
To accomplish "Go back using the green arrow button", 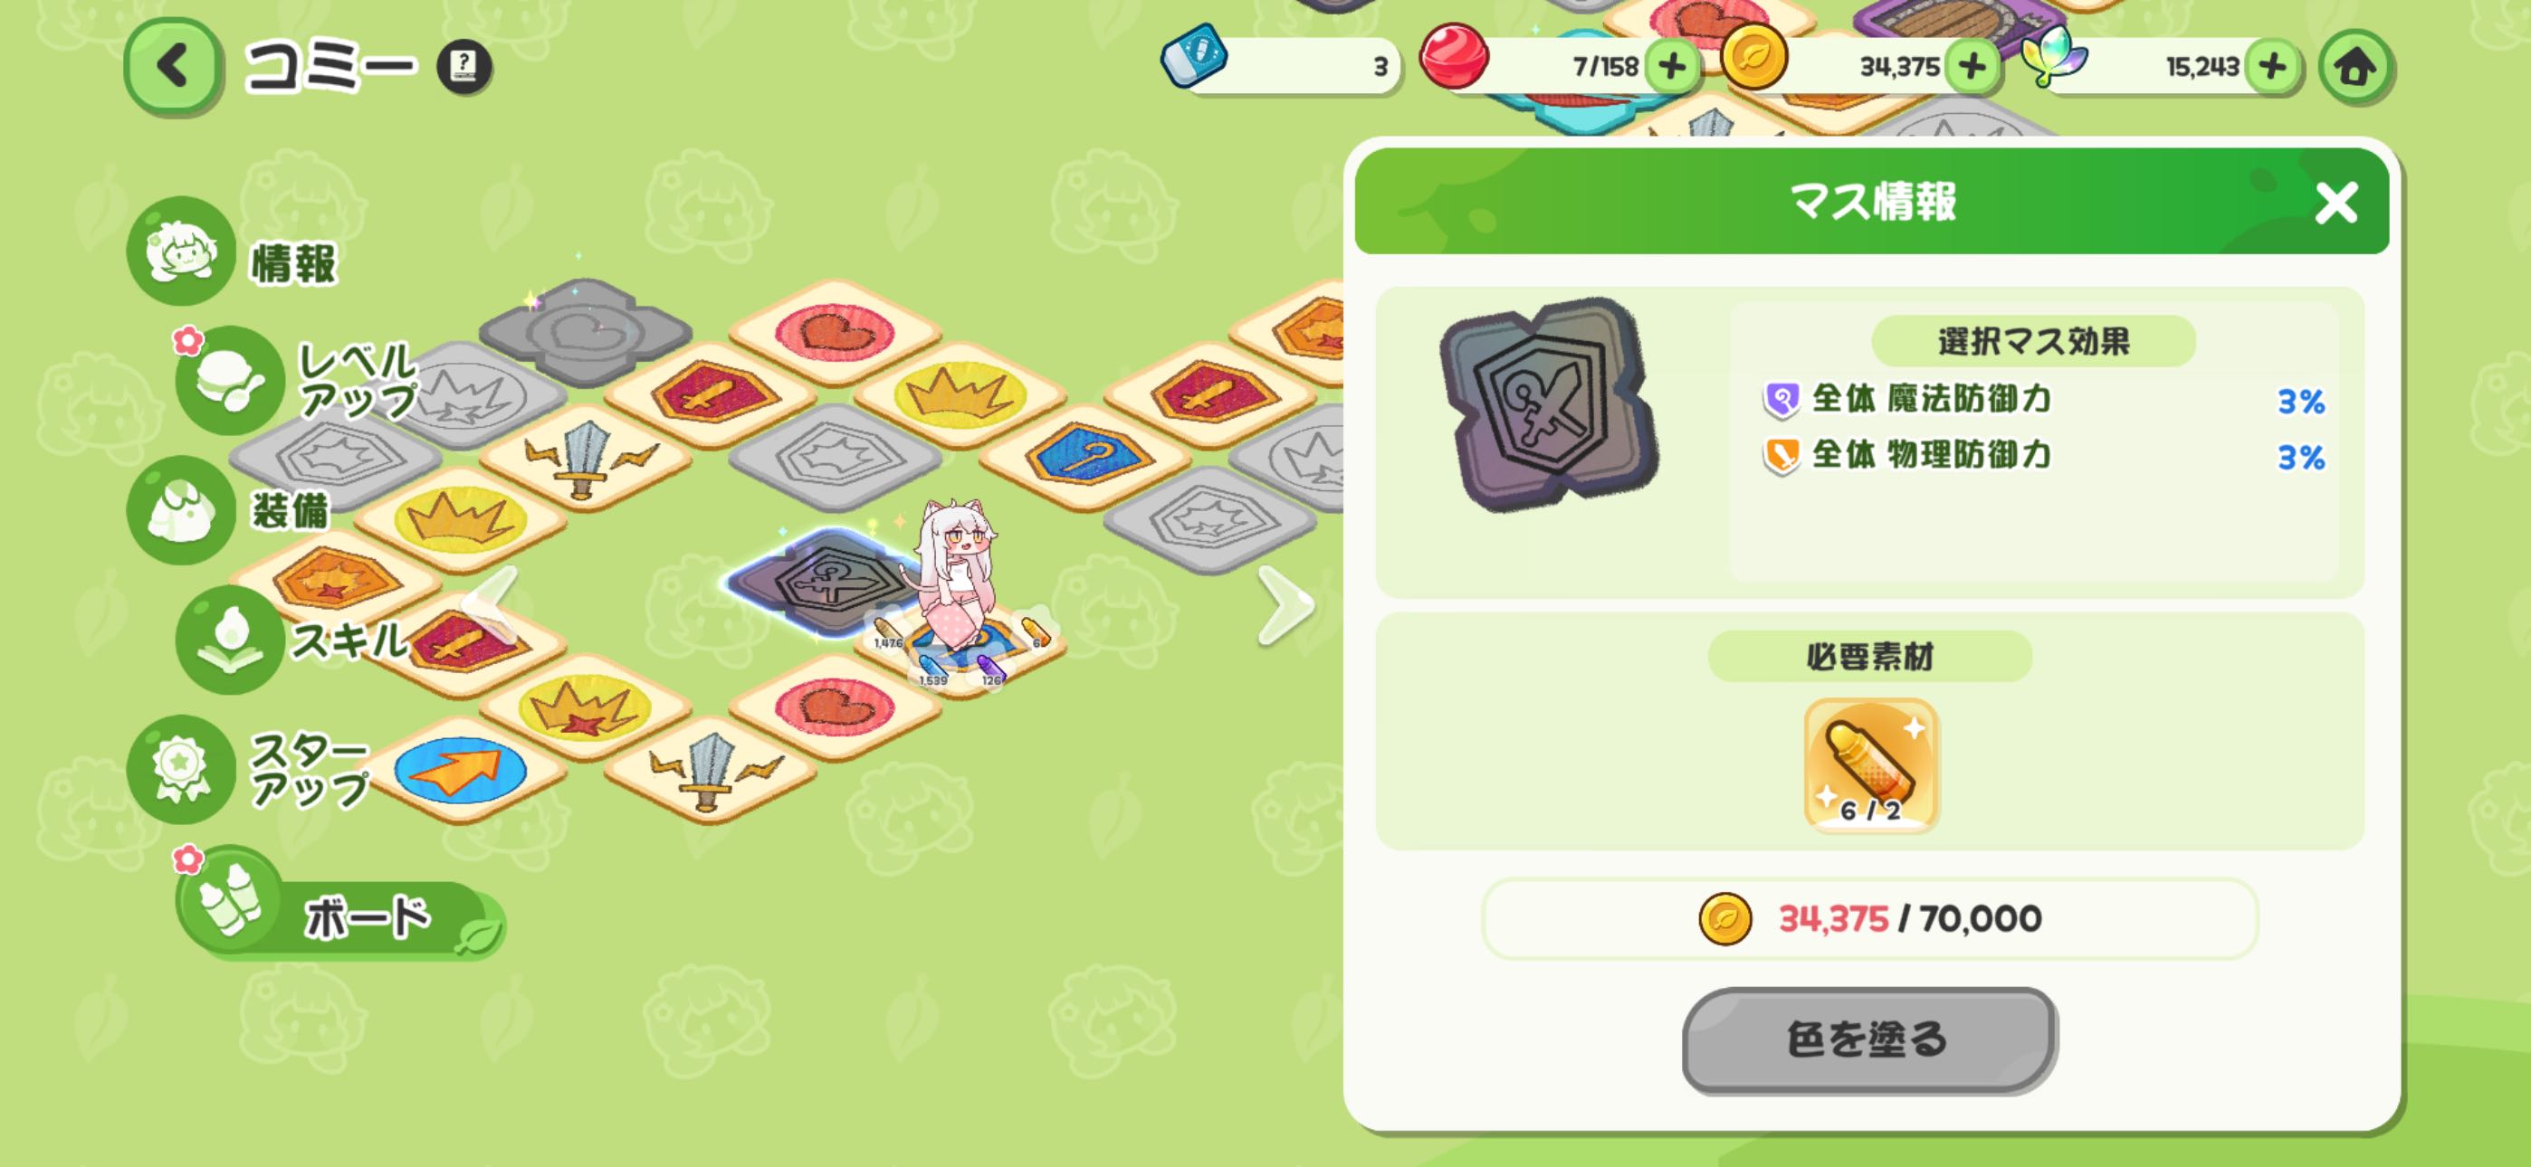I will click(x=173, y=67).
